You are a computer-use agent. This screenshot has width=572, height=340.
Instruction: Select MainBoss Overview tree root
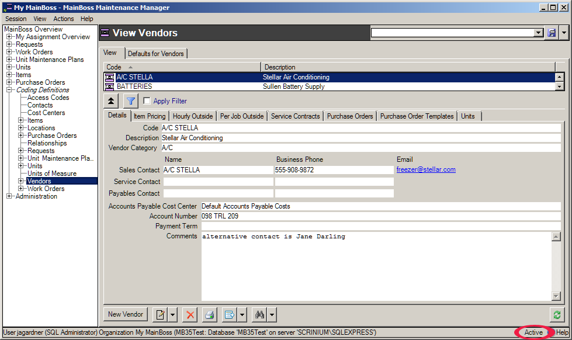pyautogui.click(x=33, y=29)
